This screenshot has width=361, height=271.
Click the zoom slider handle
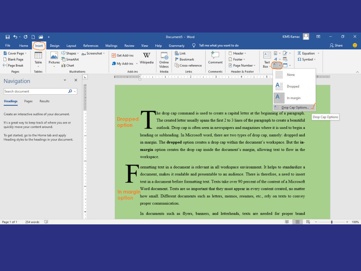click(x=332, y=222)
